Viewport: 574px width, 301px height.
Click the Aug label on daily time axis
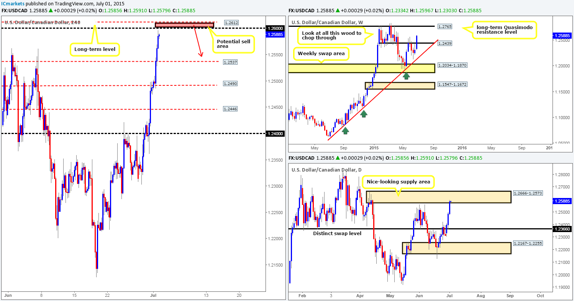point(481,295)
